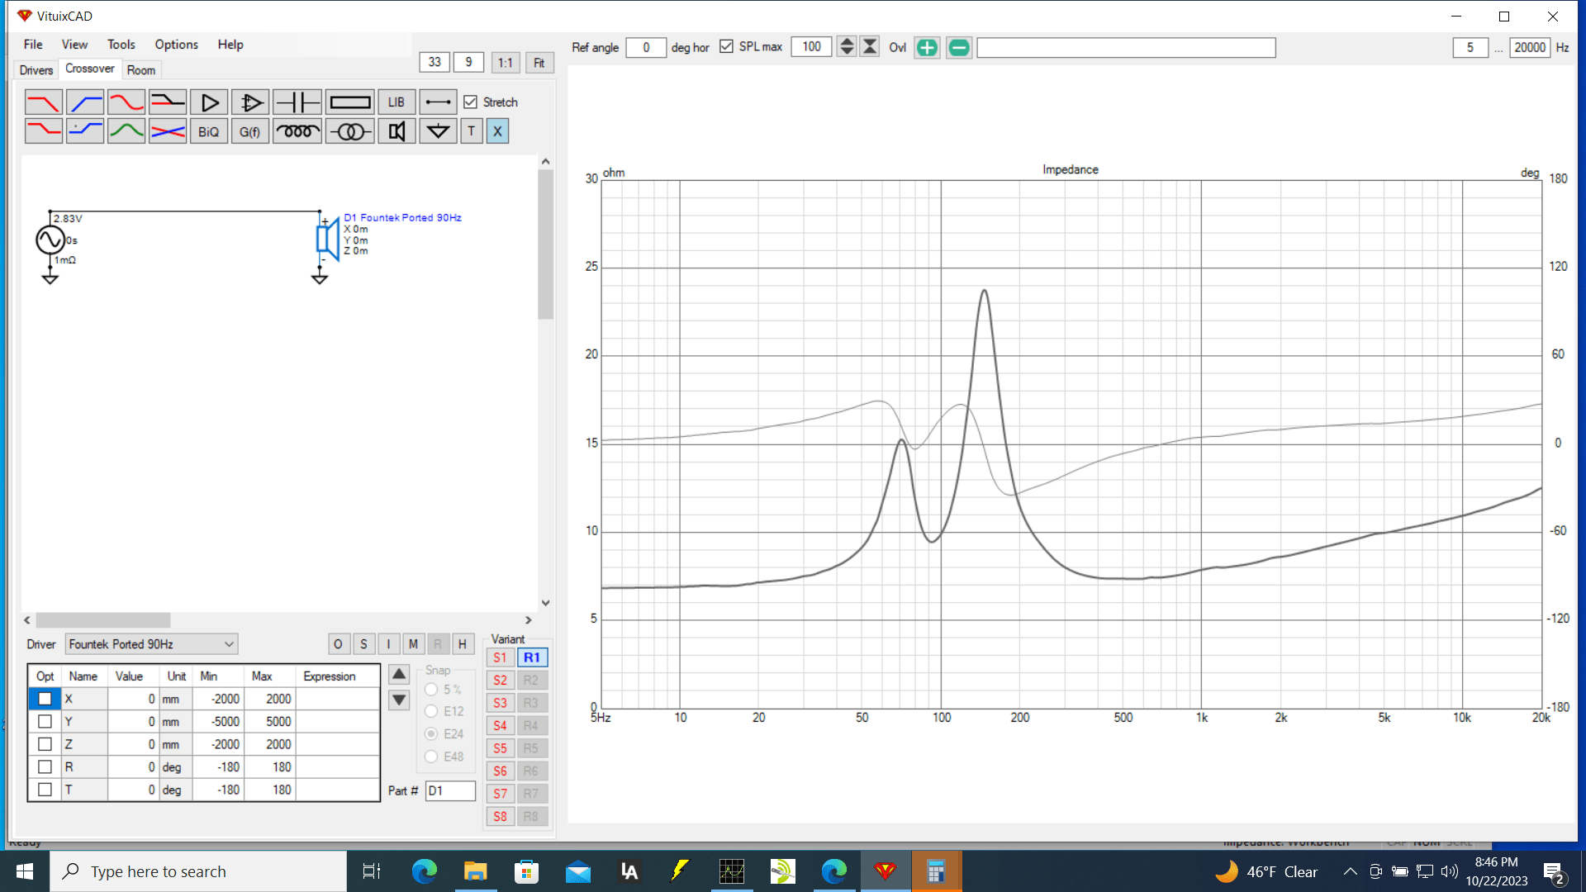This screenshot has height=892, width=1586.
Task: Select the black-red shelving step block icon
Action: pos(168,102)
